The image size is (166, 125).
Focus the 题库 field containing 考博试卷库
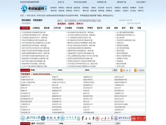tap(47, 124)
